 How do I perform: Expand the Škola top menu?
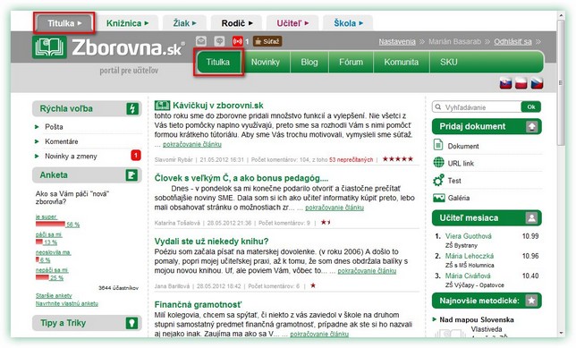[348, 23]
